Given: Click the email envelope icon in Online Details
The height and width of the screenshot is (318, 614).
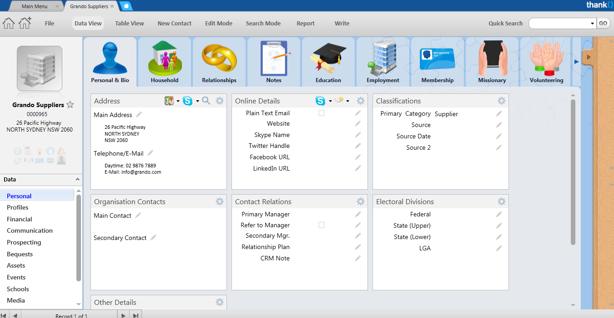Looking at the screenshot, I should coord(339,101).
